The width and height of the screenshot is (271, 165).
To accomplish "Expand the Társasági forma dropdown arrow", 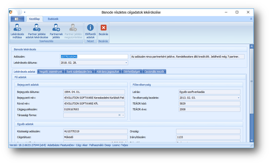I will tap(123, 115).
